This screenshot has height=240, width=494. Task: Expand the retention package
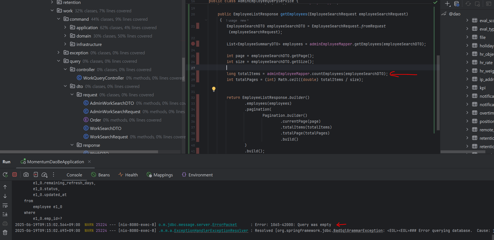point(52,2)
